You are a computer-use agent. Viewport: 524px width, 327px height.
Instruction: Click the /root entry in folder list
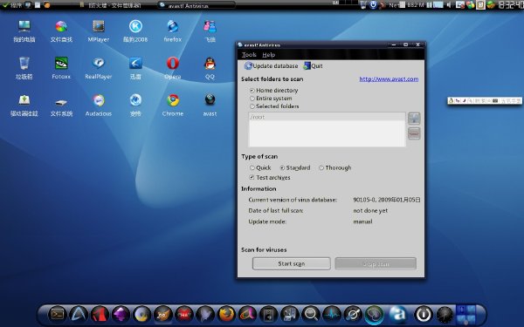tap(327, 117)
